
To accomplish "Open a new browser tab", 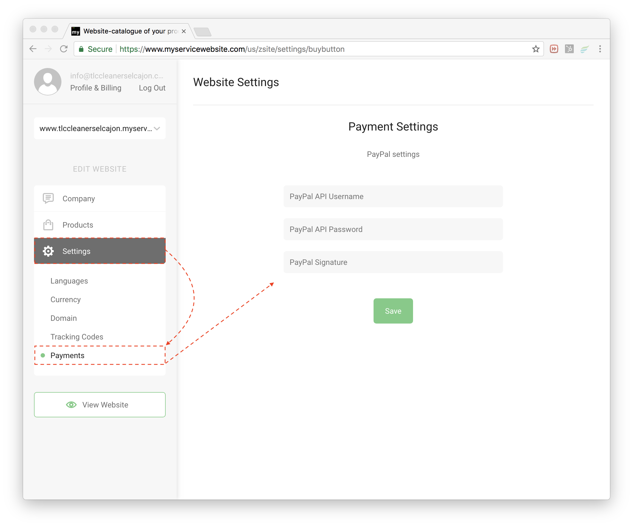I will click(202, 32).
